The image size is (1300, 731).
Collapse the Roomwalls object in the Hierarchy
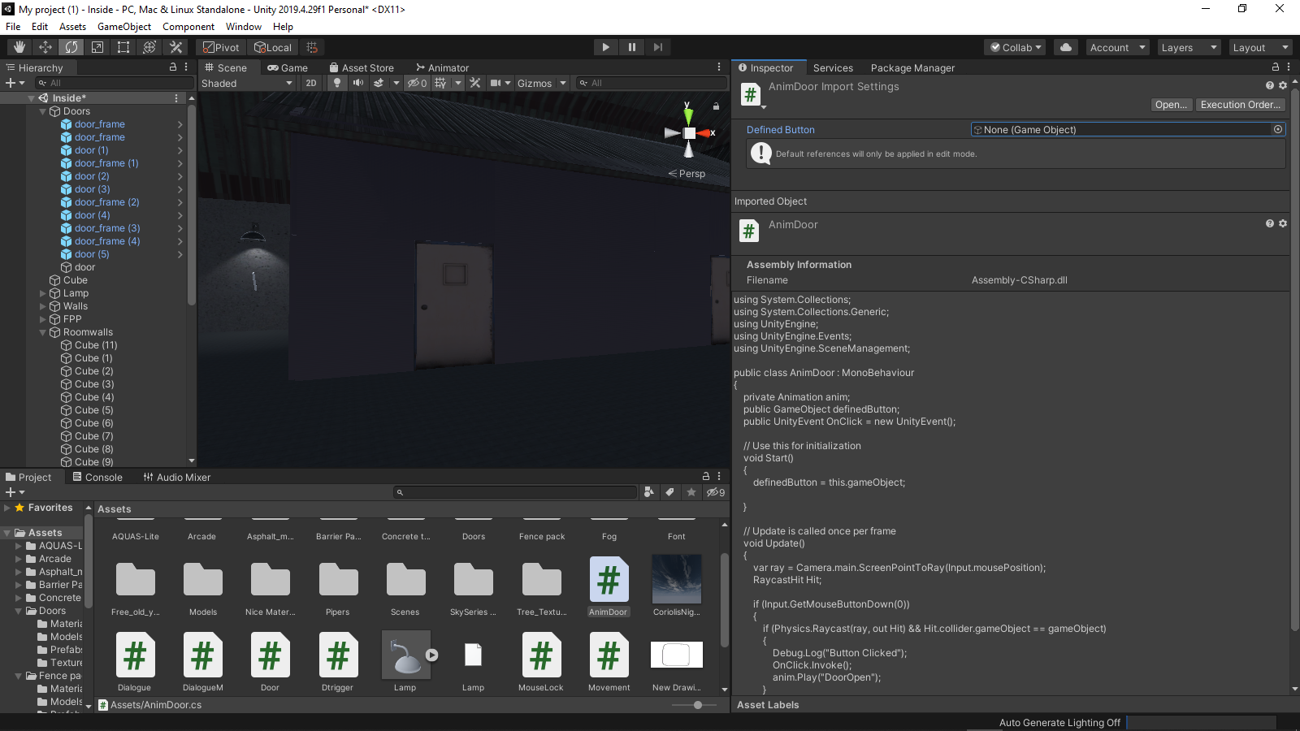click(x=43, y=332)
